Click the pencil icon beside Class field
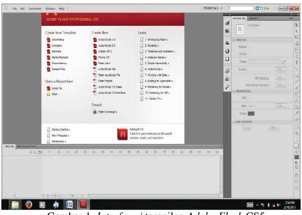 click(284, 62)
